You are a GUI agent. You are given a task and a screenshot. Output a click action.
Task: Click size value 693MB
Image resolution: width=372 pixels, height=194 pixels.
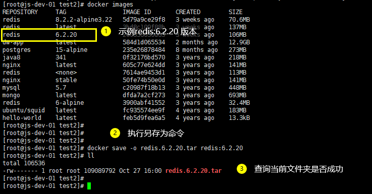237,95
